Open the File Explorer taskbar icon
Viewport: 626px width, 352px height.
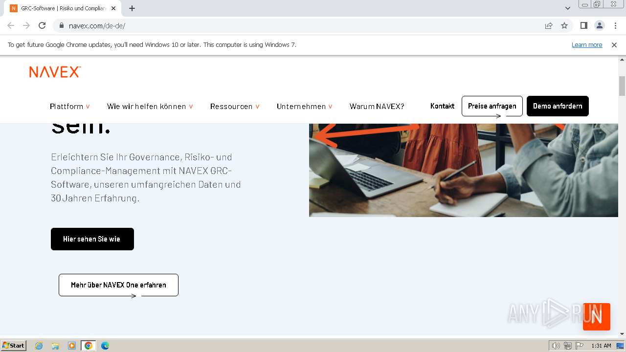55,346
